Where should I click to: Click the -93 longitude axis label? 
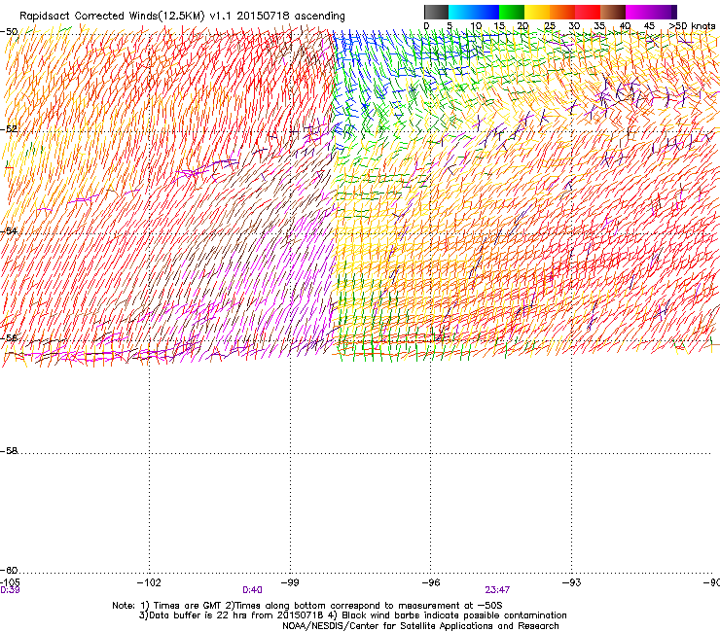pos(572,582)
